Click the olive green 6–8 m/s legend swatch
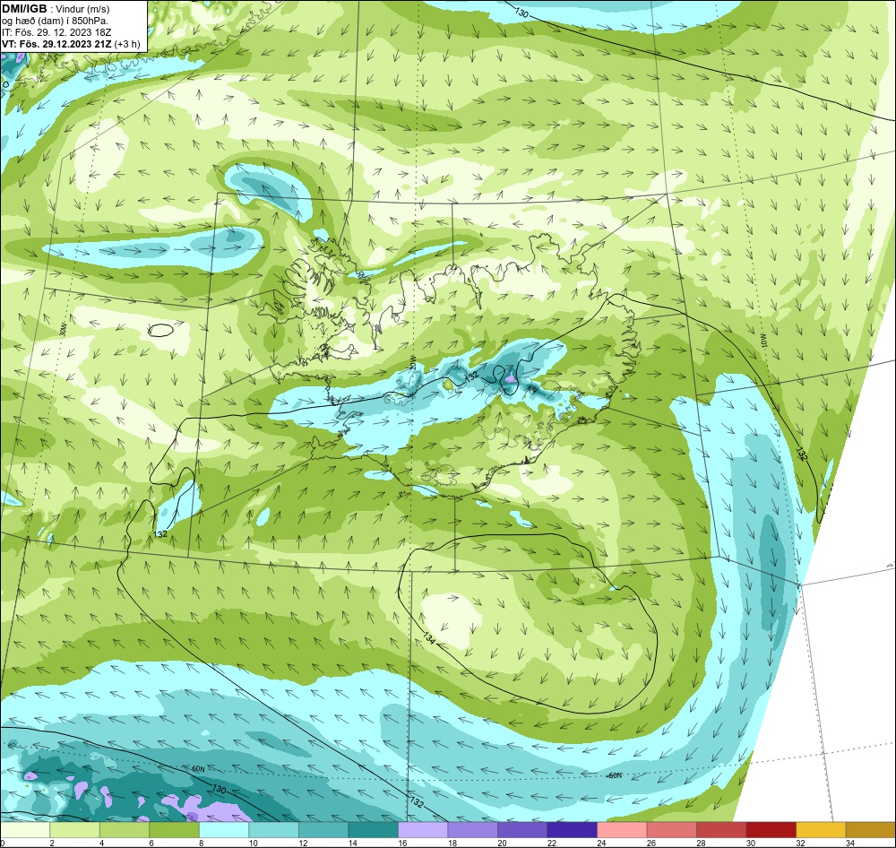 (x=175, y=830)
